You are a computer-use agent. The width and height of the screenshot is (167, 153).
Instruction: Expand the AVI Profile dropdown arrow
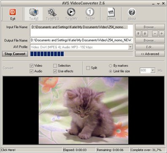pyautogui.click(x=130, y=47)
